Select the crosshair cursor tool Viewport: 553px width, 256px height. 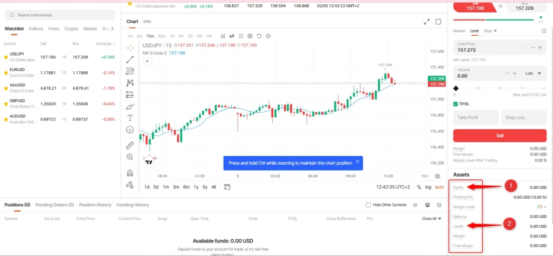pos(130,48)
